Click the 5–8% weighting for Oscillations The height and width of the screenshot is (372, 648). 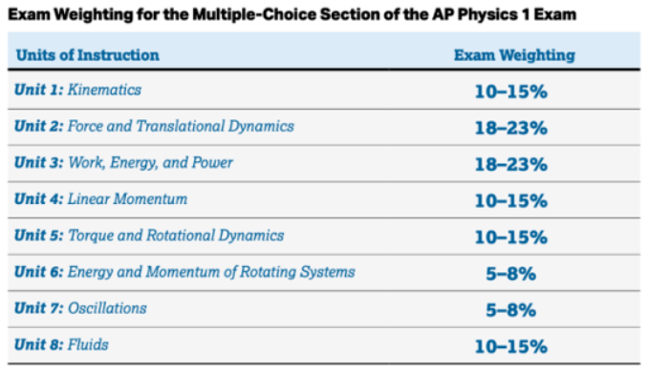pos(511,310)
